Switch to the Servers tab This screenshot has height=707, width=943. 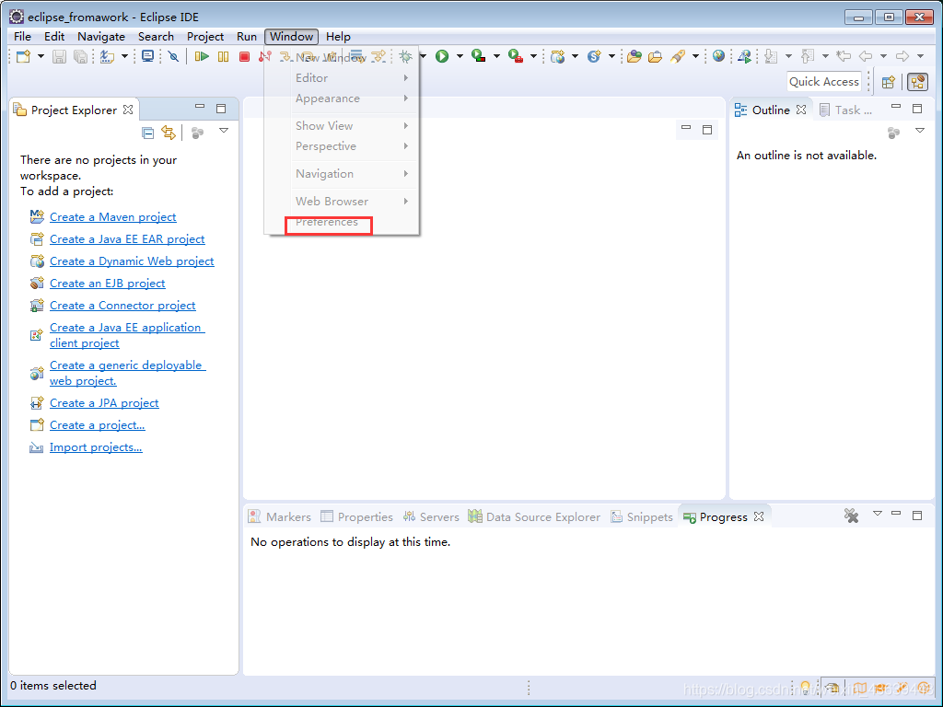coord(431,517)
